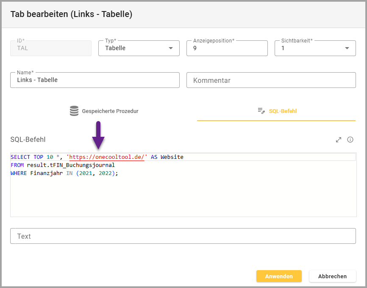Screen dimensions: 367x288
Task: Open the Sichtbarkeit dropdown arrow
Action: click(x=347, y=48)
